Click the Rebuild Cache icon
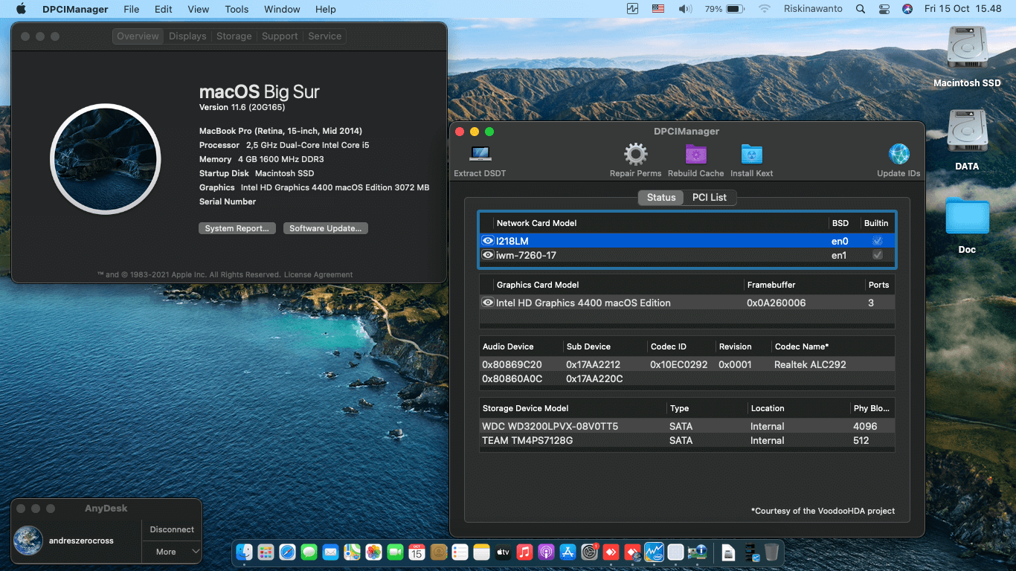This screenshot has height=571, width=1016. pos(696,154)
